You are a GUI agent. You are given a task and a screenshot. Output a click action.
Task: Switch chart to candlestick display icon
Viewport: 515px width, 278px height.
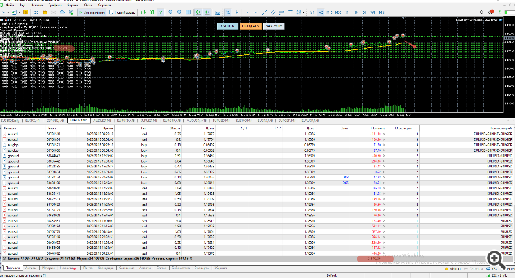coord(152,12)
